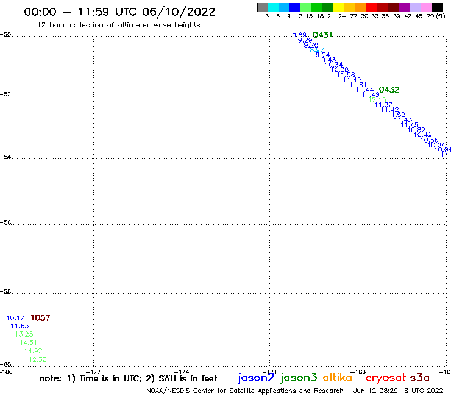Screen dimensions: 451x396
Task: Select the 14.92 wave height value
Action: click(33, 351)
